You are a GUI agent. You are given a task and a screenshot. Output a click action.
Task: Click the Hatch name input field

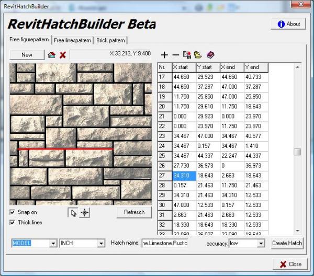165,243
